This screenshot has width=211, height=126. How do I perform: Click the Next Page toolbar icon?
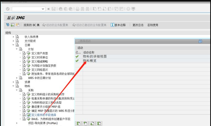coord(104,9)
